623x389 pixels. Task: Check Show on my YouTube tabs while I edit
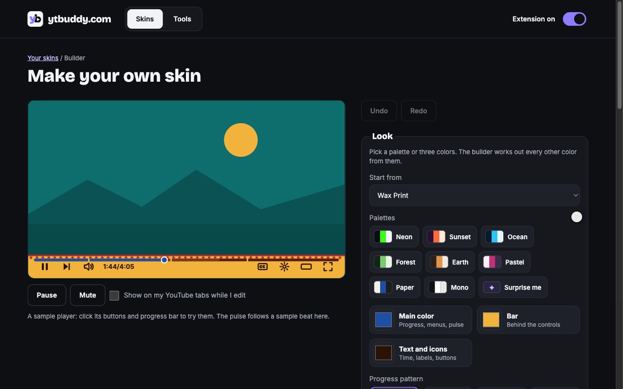coord(114,296)
